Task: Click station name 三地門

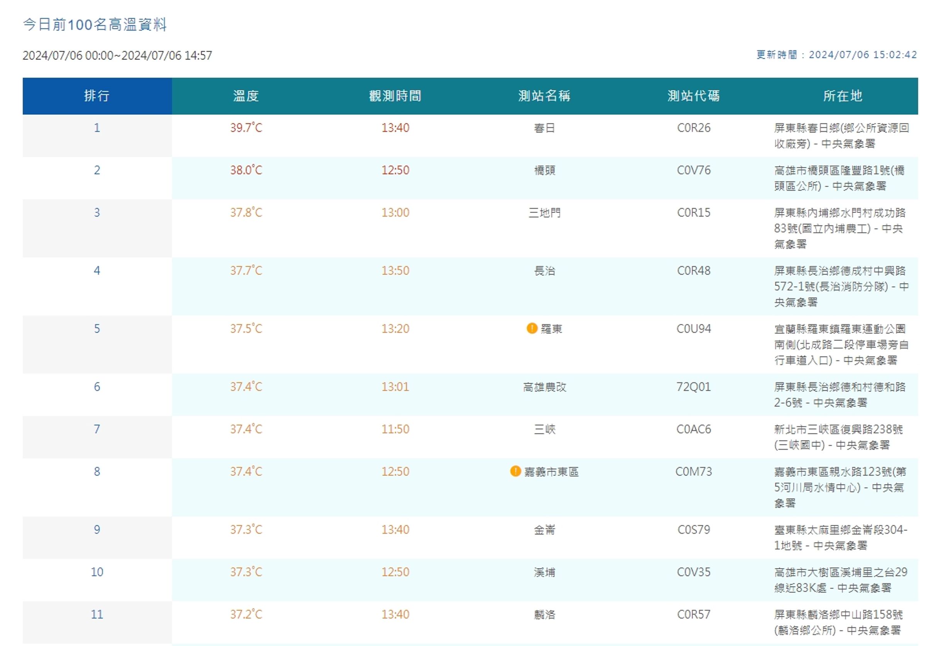Action: 544,213
